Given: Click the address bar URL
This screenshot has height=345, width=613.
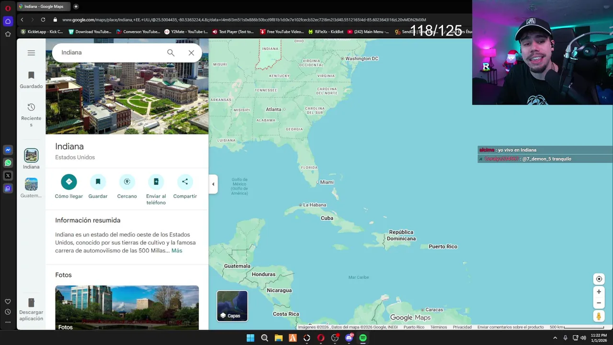Looking at the screenshot, I should (244, 20).
